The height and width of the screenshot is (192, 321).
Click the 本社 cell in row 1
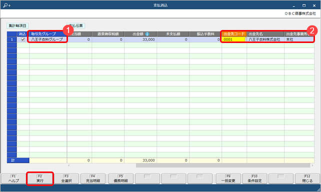[x=299, y=39]
